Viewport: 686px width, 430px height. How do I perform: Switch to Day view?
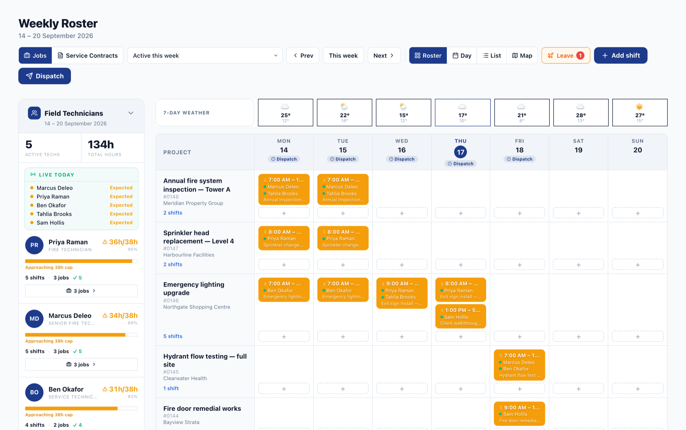[462, 56]
